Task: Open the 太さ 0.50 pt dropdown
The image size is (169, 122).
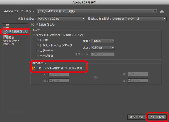Action: click(103, 48)
